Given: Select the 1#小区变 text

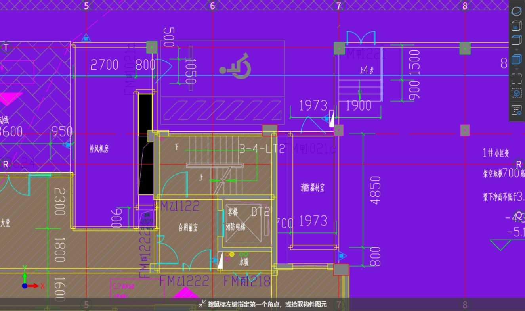Looking at the screenshot, I should 496,153.
